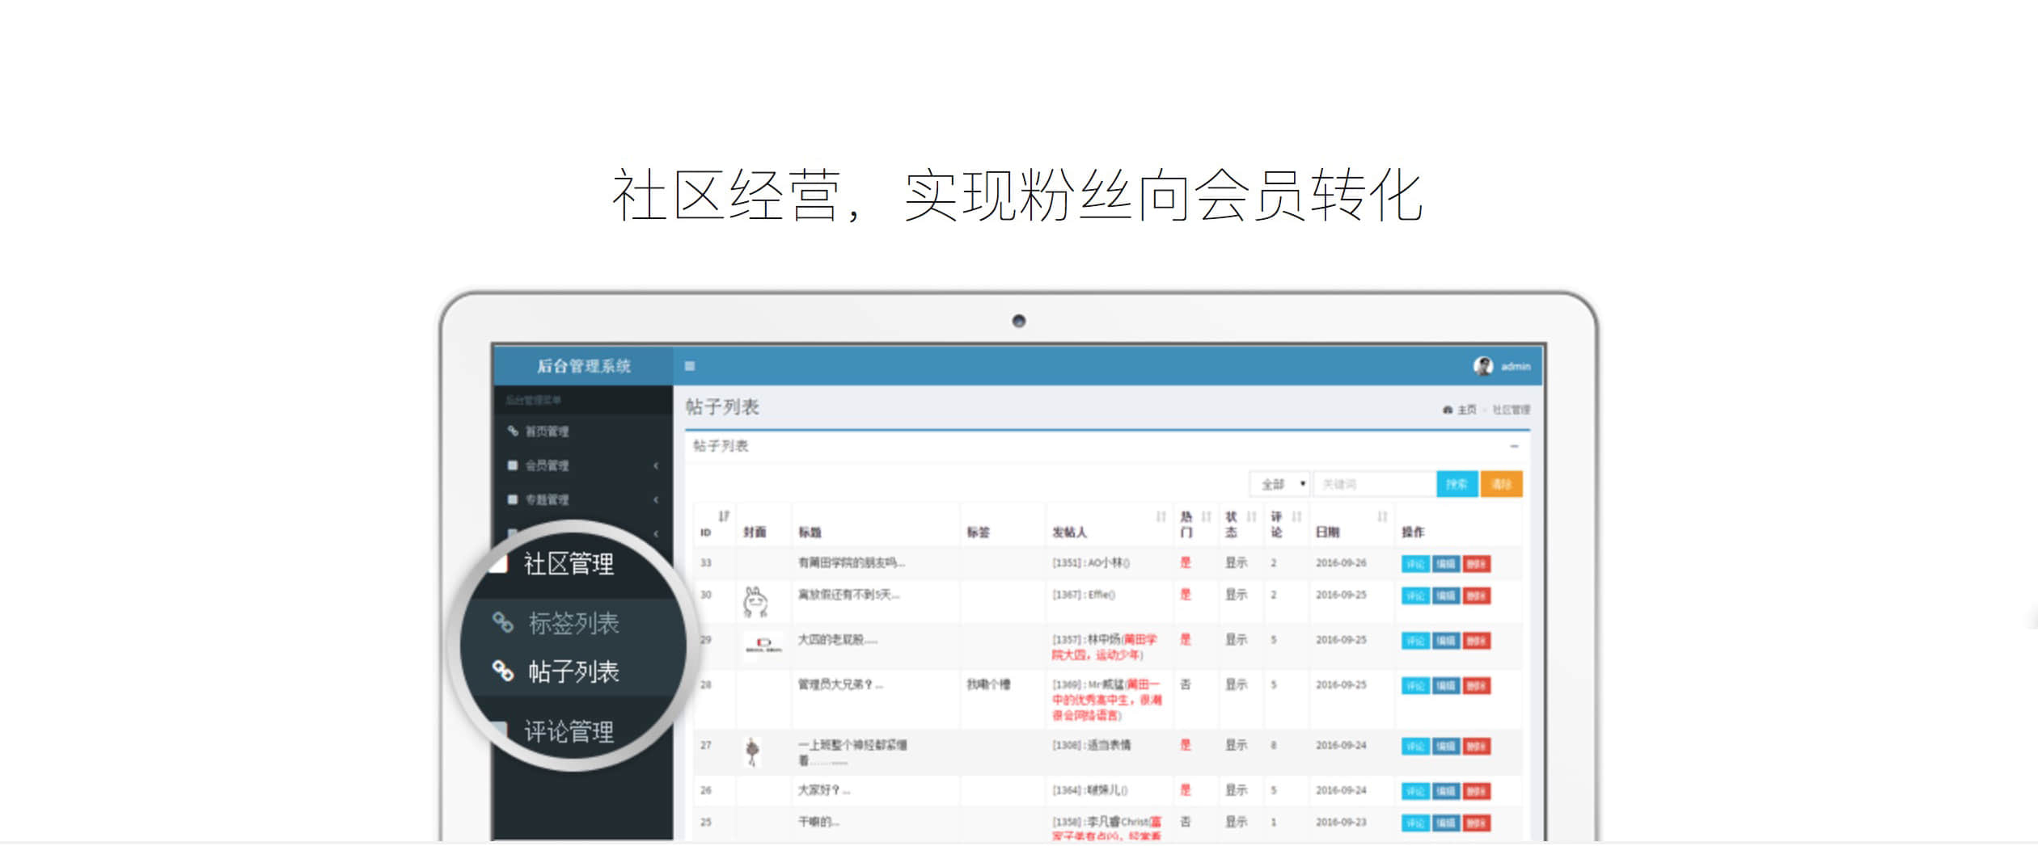The height and width of the screenshot is (846, 2038).
Task: Click the link icon next to 首页管理
Action: coord(513,431)
